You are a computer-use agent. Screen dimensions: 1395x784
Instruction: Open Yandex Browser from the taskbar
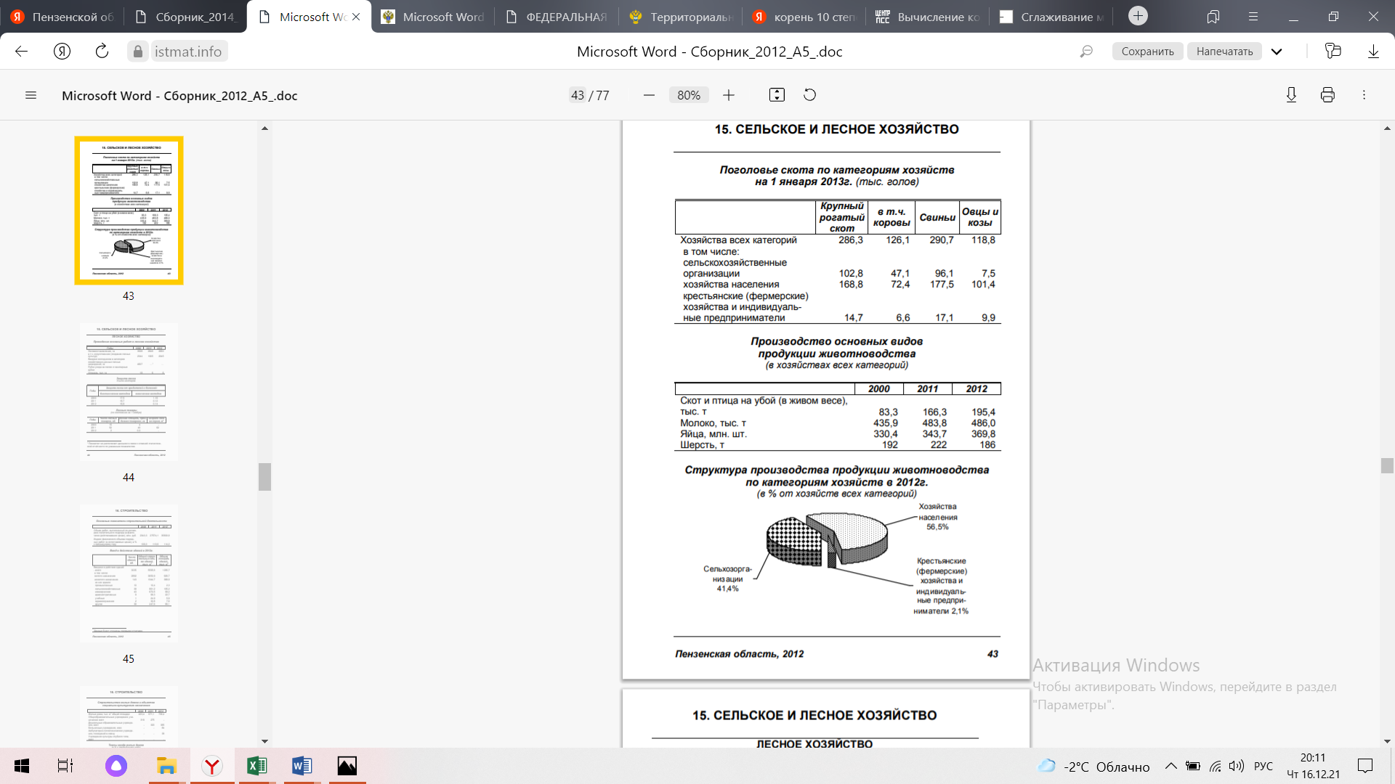[x=211, y=766]
